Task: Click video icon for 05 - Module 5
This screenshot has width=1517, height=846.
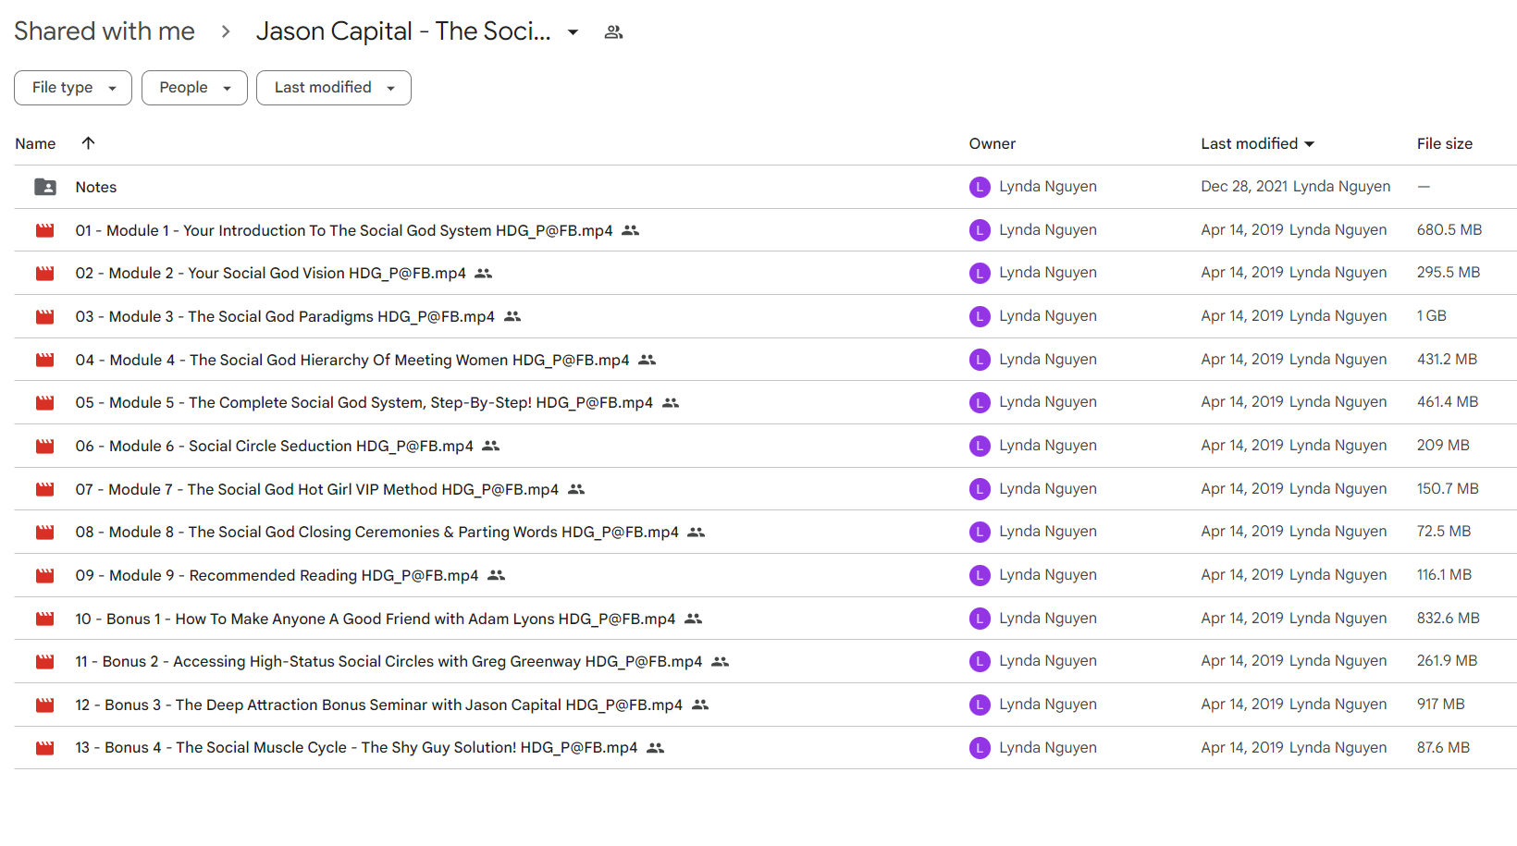Action: 44,403
